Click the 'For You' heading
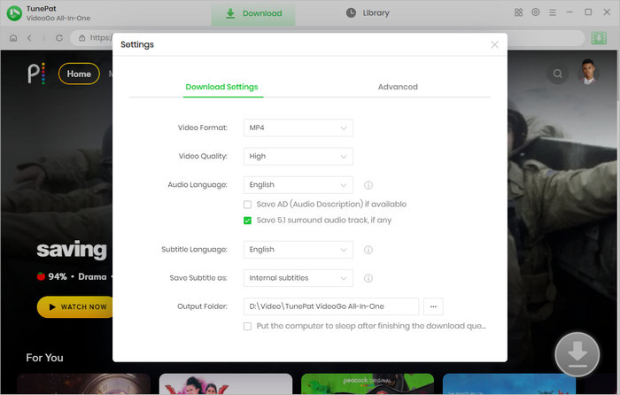The image size is (620, 395). click(44, 358)
